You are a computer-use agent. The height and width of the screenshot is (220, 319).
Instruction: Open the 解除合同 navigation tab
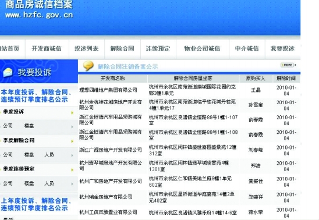click(x=122, y=48)
